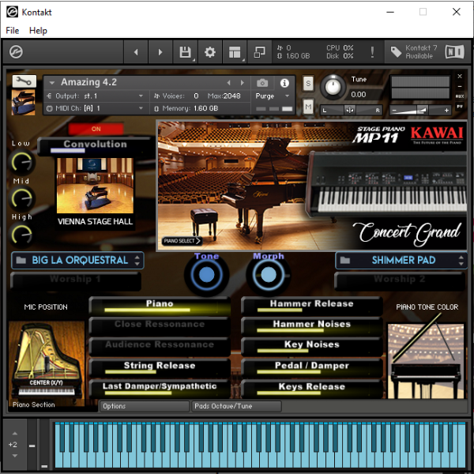474x474 pixels.
Task: Open the MIDI Ch [A] 1 dropdown
Action: (96, 108)
